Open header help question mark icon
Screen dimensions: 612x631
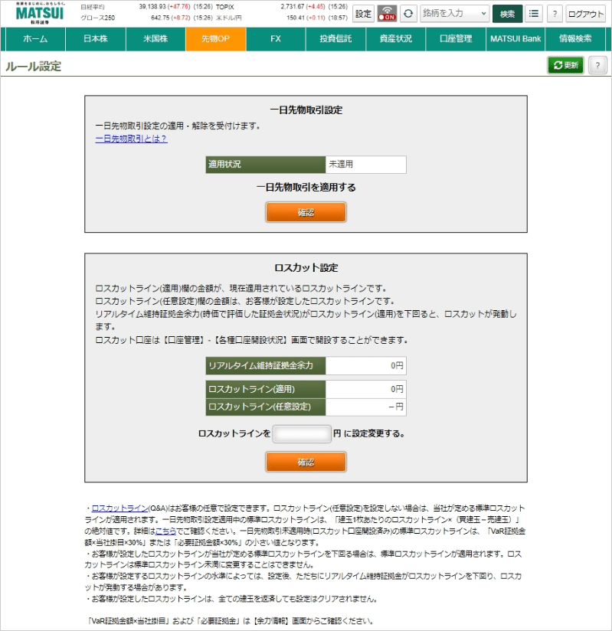click(555, 14)
